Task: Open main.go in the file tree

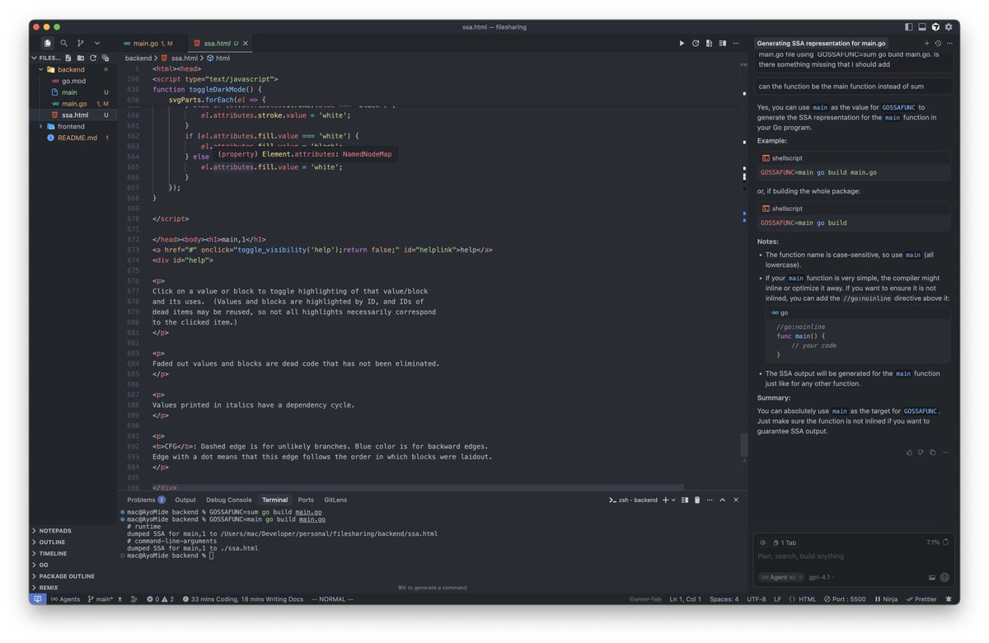Action: click(x=73, y=104)
